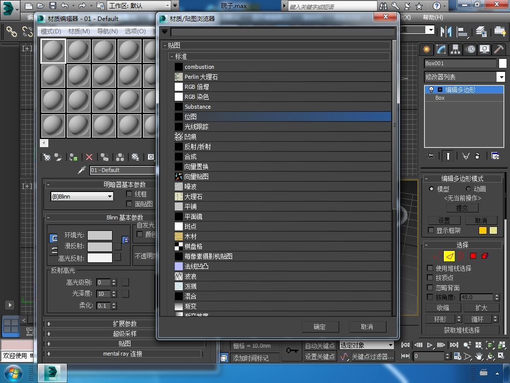The width and height of the screenshot is (510, 383).
Task: Enable the 线框 checkbox
Action: pos(129,194)
